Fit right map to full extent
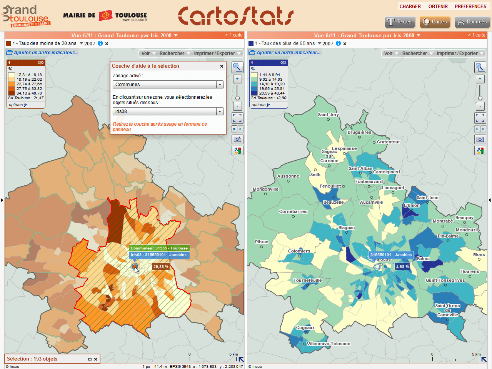Viewport: 492px width, 369px height. point(480,118)
